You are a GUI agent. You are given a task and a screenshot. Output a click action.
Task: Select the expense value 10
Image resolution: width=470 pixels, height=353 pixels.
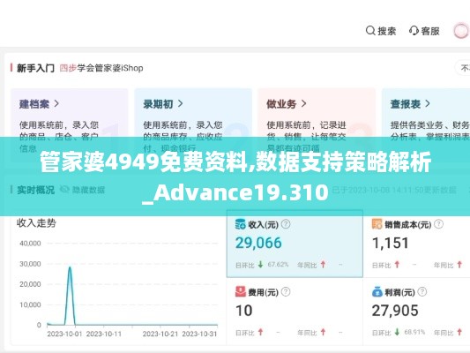pos(243,311)
